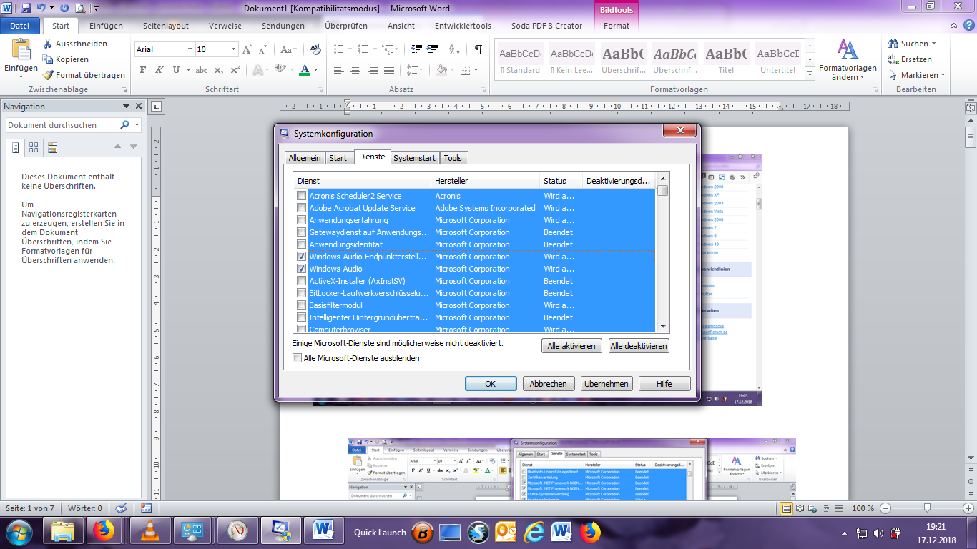Image resolution: width=977 pixels, height=549 pixels.
Task: Check the Acronis Scheduler2 Service box
Action: click(302, 196)
